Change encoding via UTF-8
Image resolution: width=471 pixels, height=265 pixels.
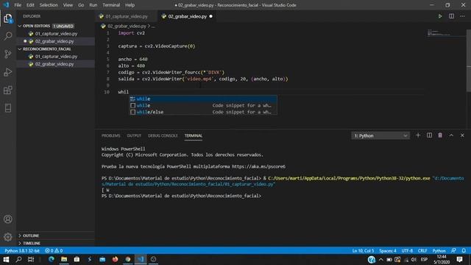click(x=407, y=250)
